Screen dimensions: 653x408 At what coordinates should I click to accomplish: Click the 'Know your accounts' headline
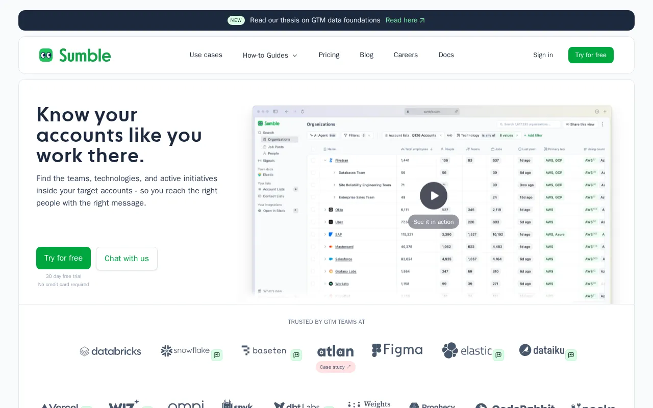click(x=119, y=135)
